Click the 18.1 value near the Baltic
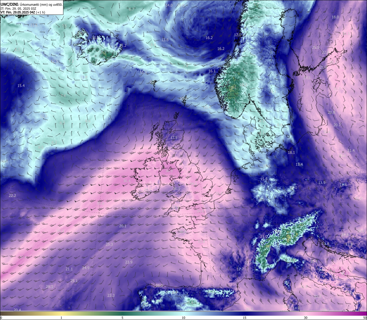This screenshot has height=320, width=367. click(291, 153)
